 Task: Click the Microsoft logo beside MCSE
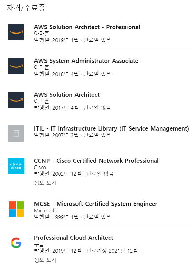[16, 209]
